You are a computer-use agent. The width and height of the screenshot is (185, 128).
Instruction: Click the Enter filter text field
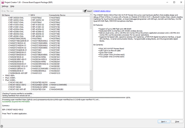(42, 11)
